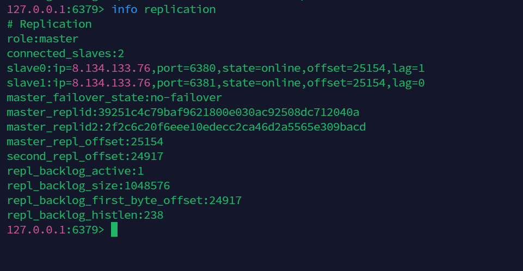Select the "connected_slaves:2" line
Screen dimensions: 523x271
[65, 54]
